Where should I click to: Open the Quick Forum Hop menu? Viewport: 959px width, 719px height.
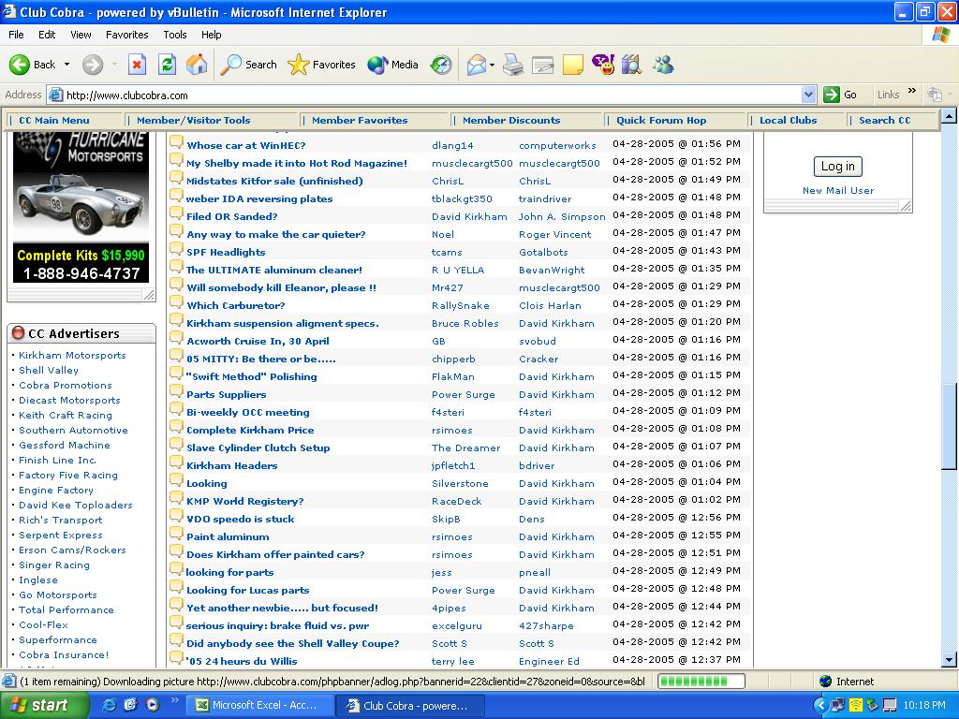click(660, 120)
